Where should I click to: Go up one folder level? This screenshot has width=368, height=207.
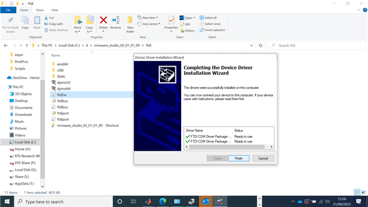pos(27,45)
